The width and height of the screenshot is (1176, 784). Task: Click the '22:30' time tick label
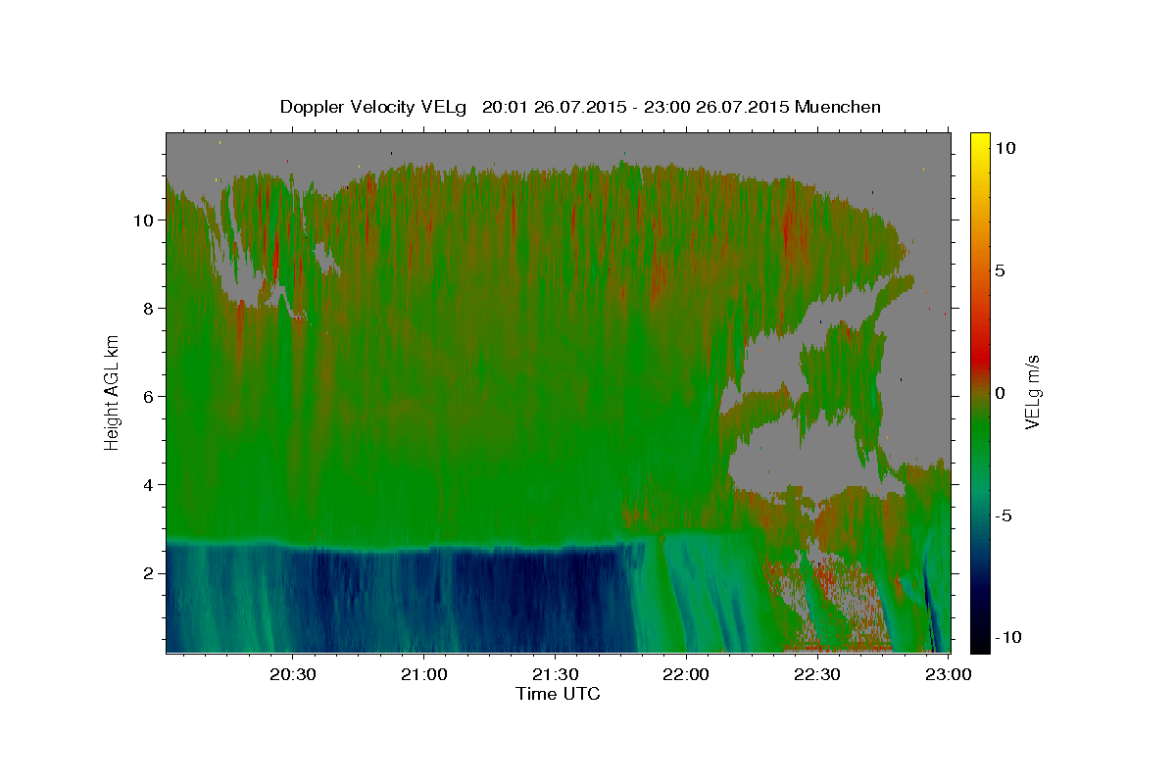816,674
